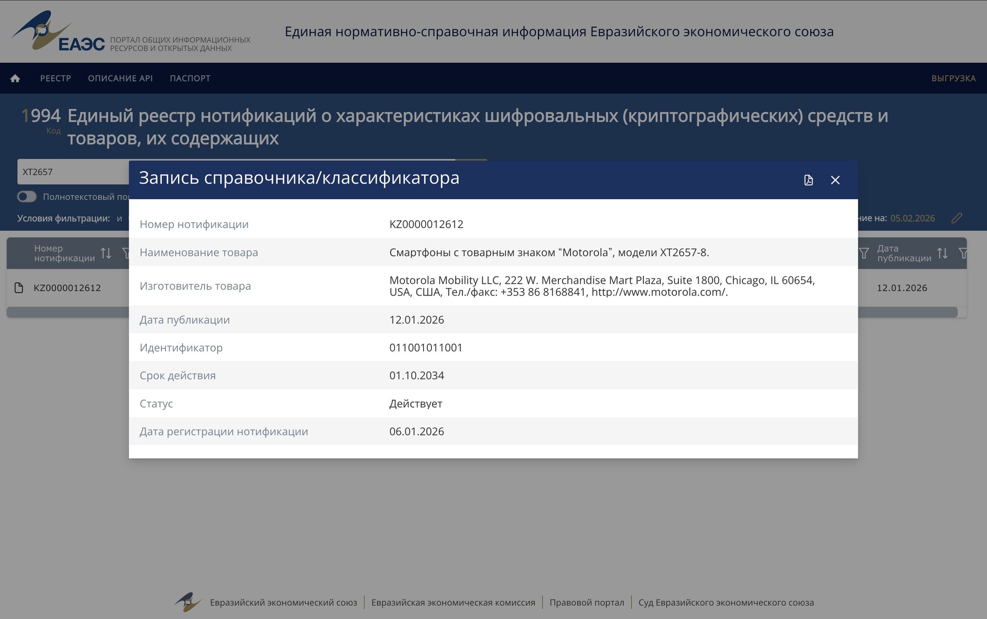Screen dimensions: 987x619
Task: Open Евразийский экономический союз footer link
Action: [x=284, y=602]
